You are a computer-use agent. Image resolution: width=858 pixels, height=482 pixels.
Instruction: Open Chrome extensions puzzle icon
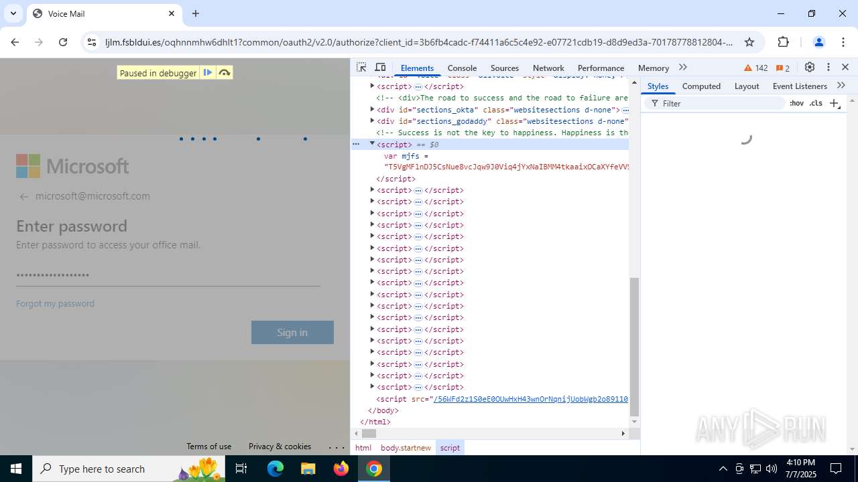tap(783, 42)
